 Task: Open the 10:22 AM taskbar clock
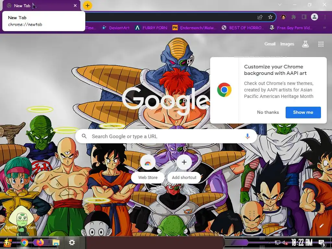point(302,243)
